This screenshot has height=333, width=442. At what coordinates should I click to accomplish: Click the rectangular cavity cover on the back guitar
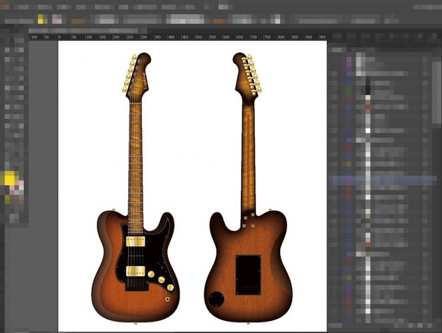[248, 274]
